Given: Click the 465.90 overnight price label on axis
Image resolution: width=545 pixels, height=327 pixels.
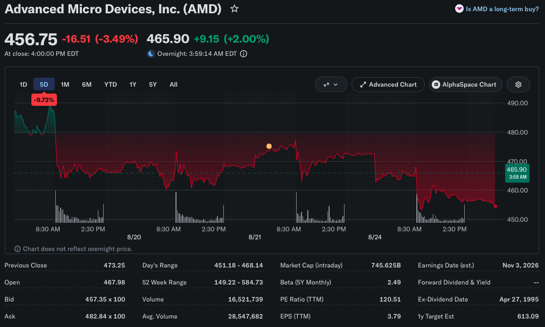Looking at the screenshot, I should (517, 173).
